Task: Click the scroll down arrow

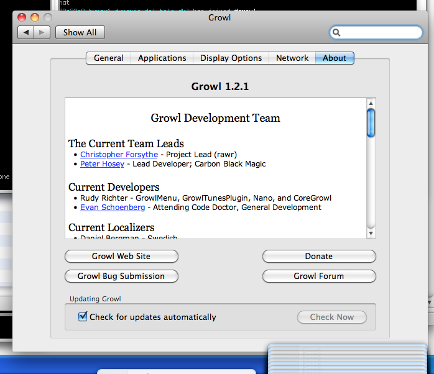Action: point(371,233)
